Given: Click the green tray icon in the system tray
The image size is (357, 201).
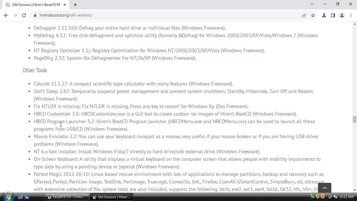Looking at the screenshot, I should (313, 197).
